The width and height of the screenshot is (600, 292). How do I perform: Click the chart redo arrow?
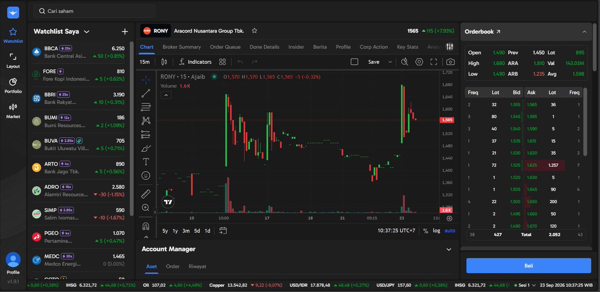point(254,62)
